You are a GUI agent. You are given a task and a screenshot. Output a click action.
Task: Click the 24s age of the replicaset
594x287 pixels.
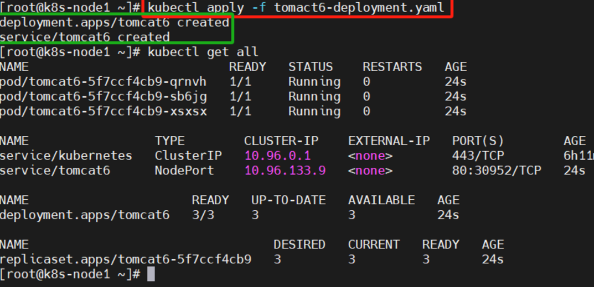pyautogui.click(x=493, y=260)
